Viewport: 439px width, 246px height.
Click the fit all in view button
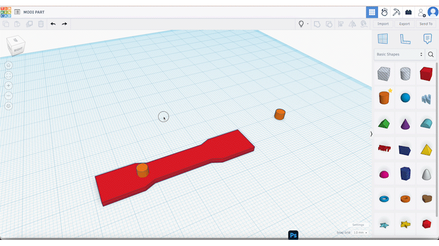9,75
